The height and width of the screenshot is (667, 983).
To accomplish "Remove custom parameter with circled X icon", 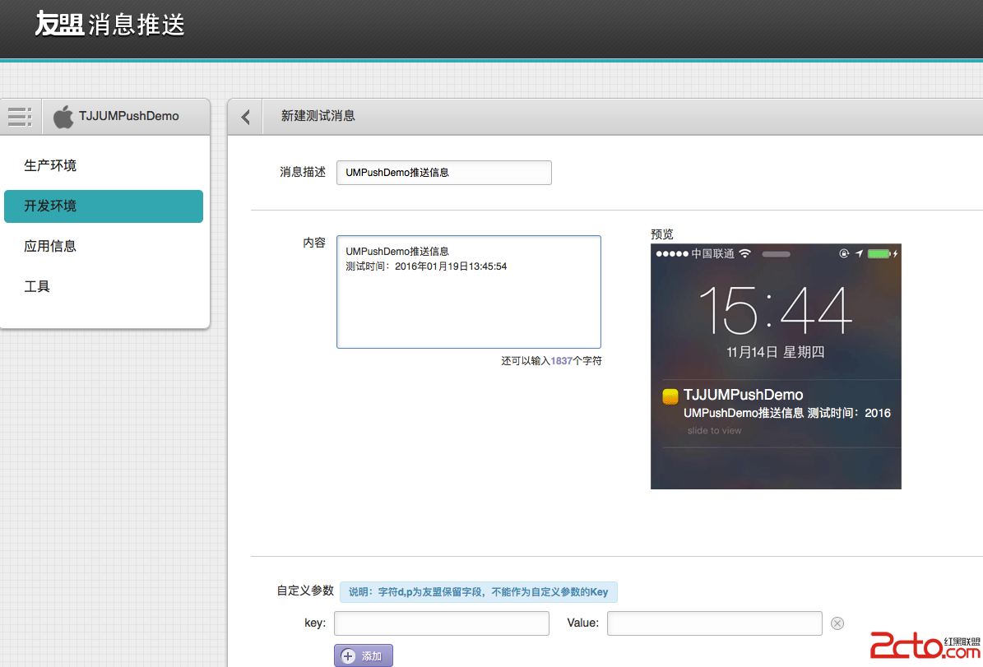I will pos(837,623).
